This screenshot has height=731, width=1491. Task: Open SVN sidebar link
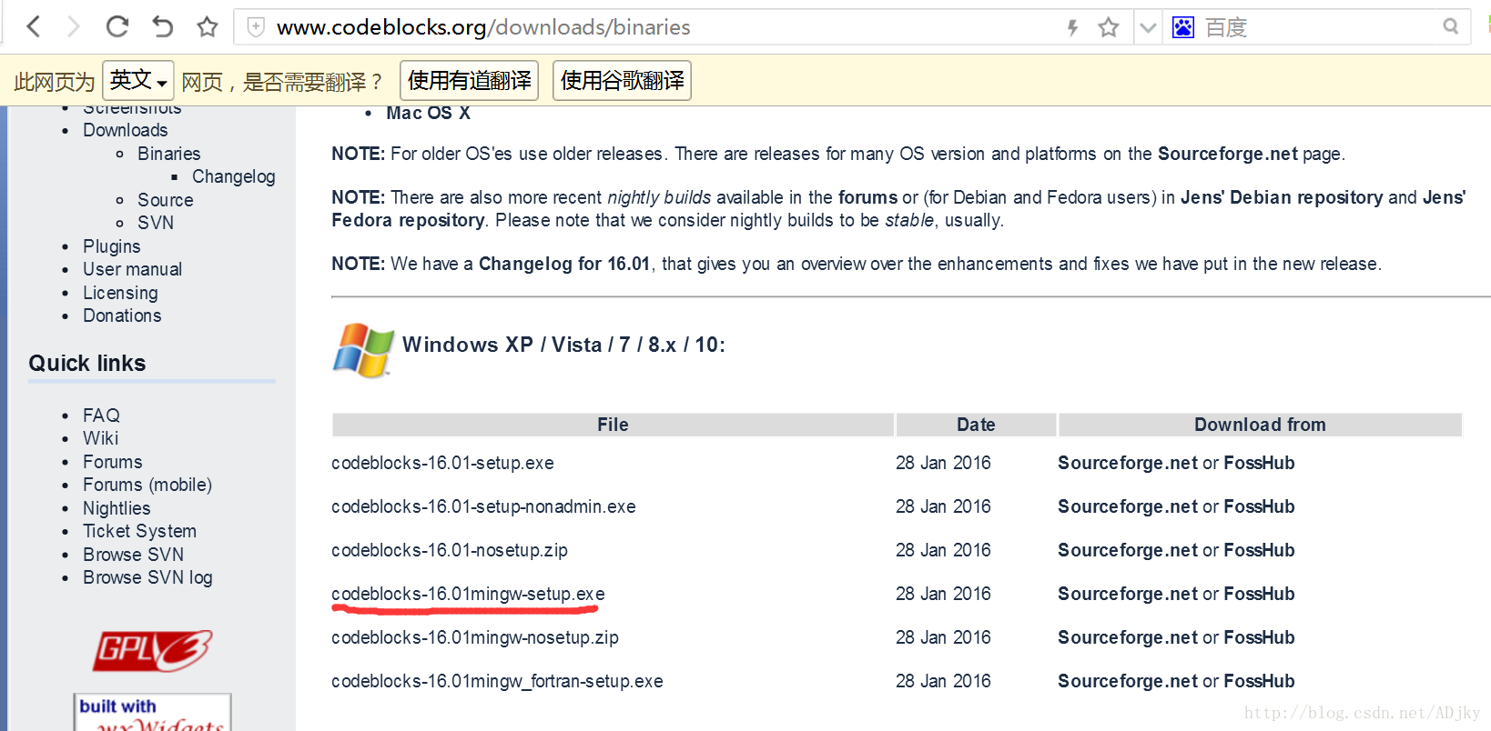coord(156,223)
